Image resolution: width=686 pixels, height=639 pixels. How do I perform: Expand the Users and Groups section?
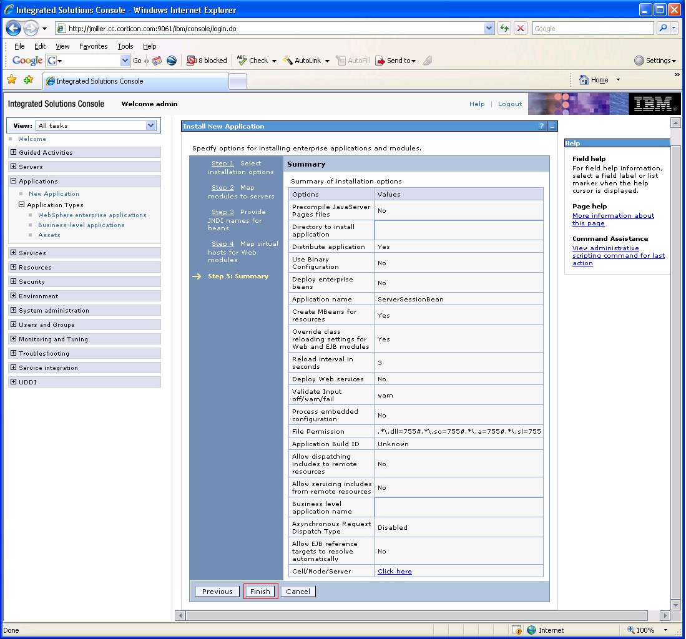click(14, 324)
